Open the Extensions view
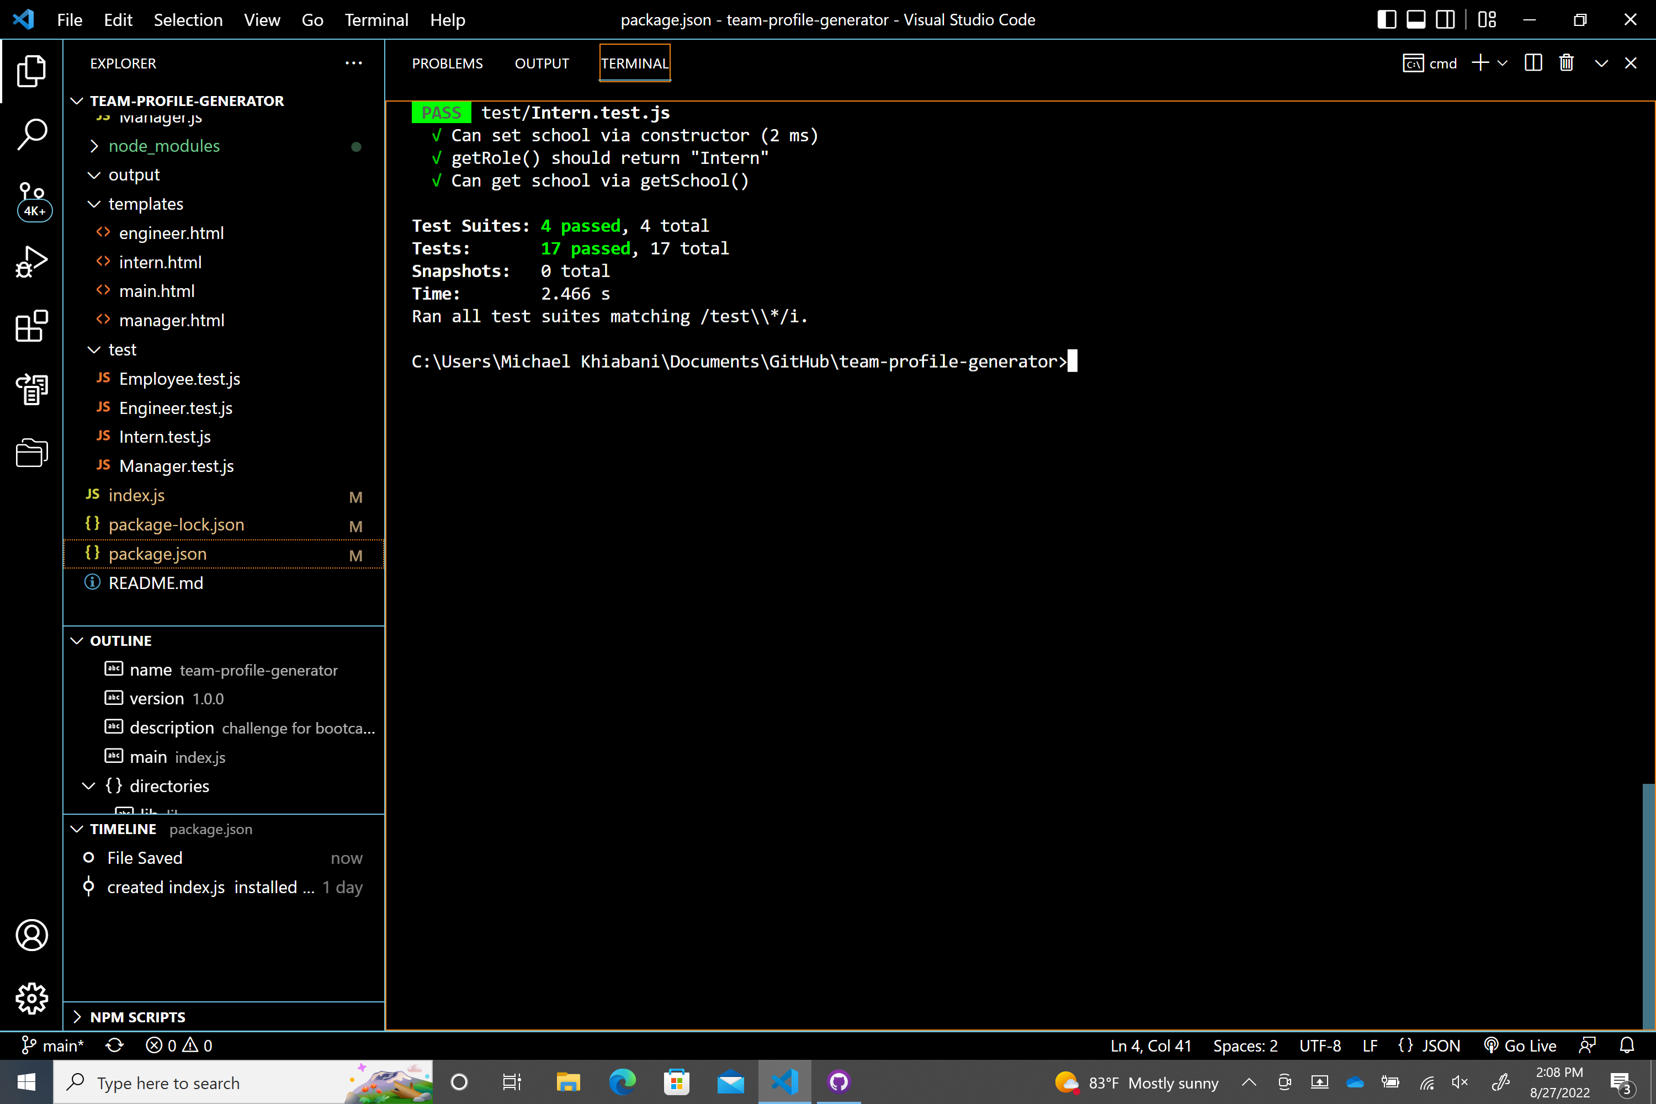1656x1104 pixels. pos(31,326)
